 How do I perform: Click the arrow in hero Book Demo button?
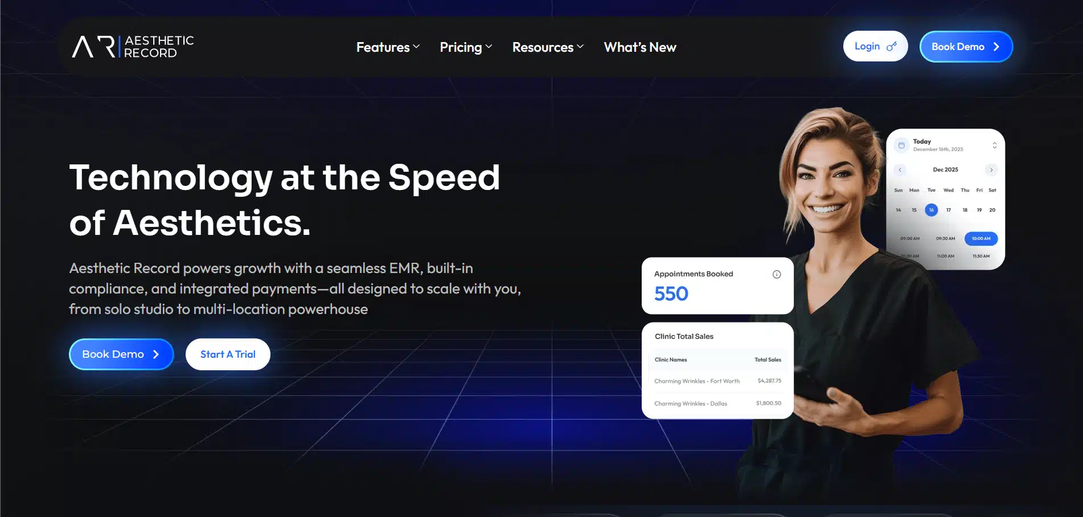155,354
